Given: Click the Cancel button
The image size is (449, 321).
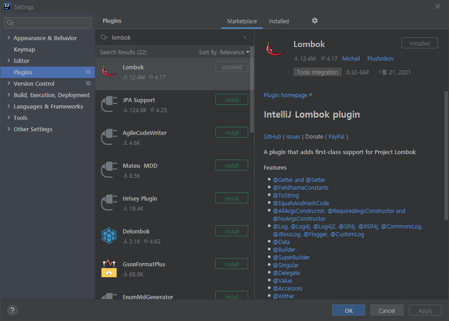Looking at the screenshot, I should click(x=387, y=311).
